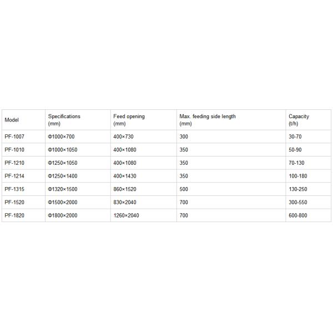The height and width of the screenshot is (333, 333).
Task: Click the Model column header
Action: coord(12,120)
